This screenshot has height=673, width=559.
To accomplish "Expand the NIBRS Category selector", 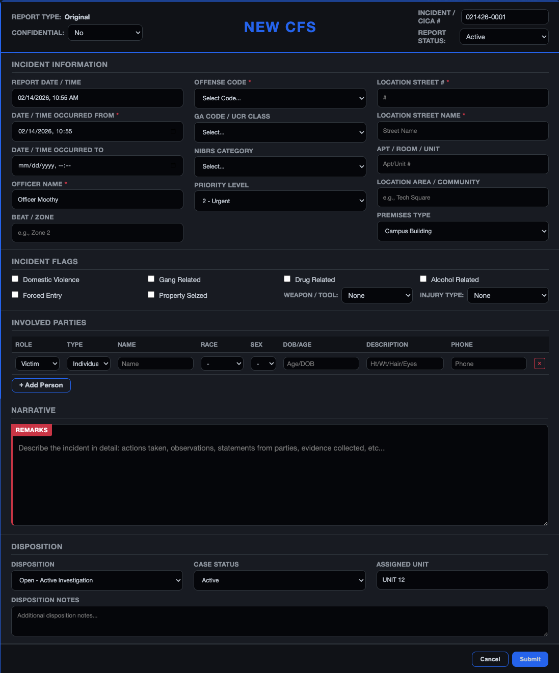I will tap(280, 166).
